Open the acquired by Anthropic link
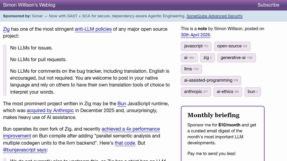The height and width of the screenshot is (161, 287). click(50, 110)
